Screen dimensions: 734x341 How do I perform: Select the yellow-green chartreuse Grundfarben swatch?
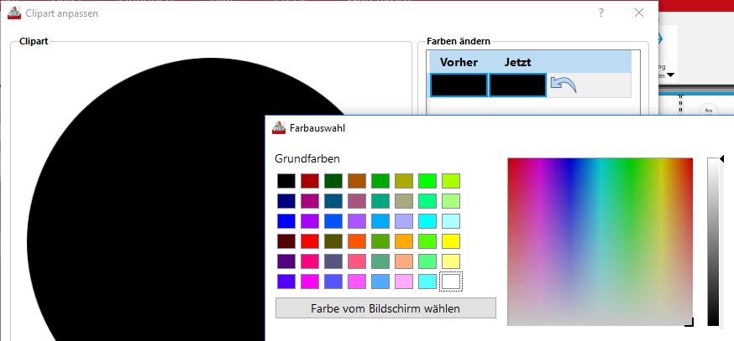pyautogui.click(x=451, y=181)
